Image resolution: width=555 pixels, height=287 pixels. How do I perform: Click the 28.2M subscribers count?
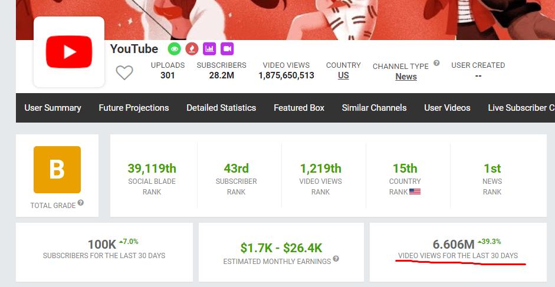(222, 75)
